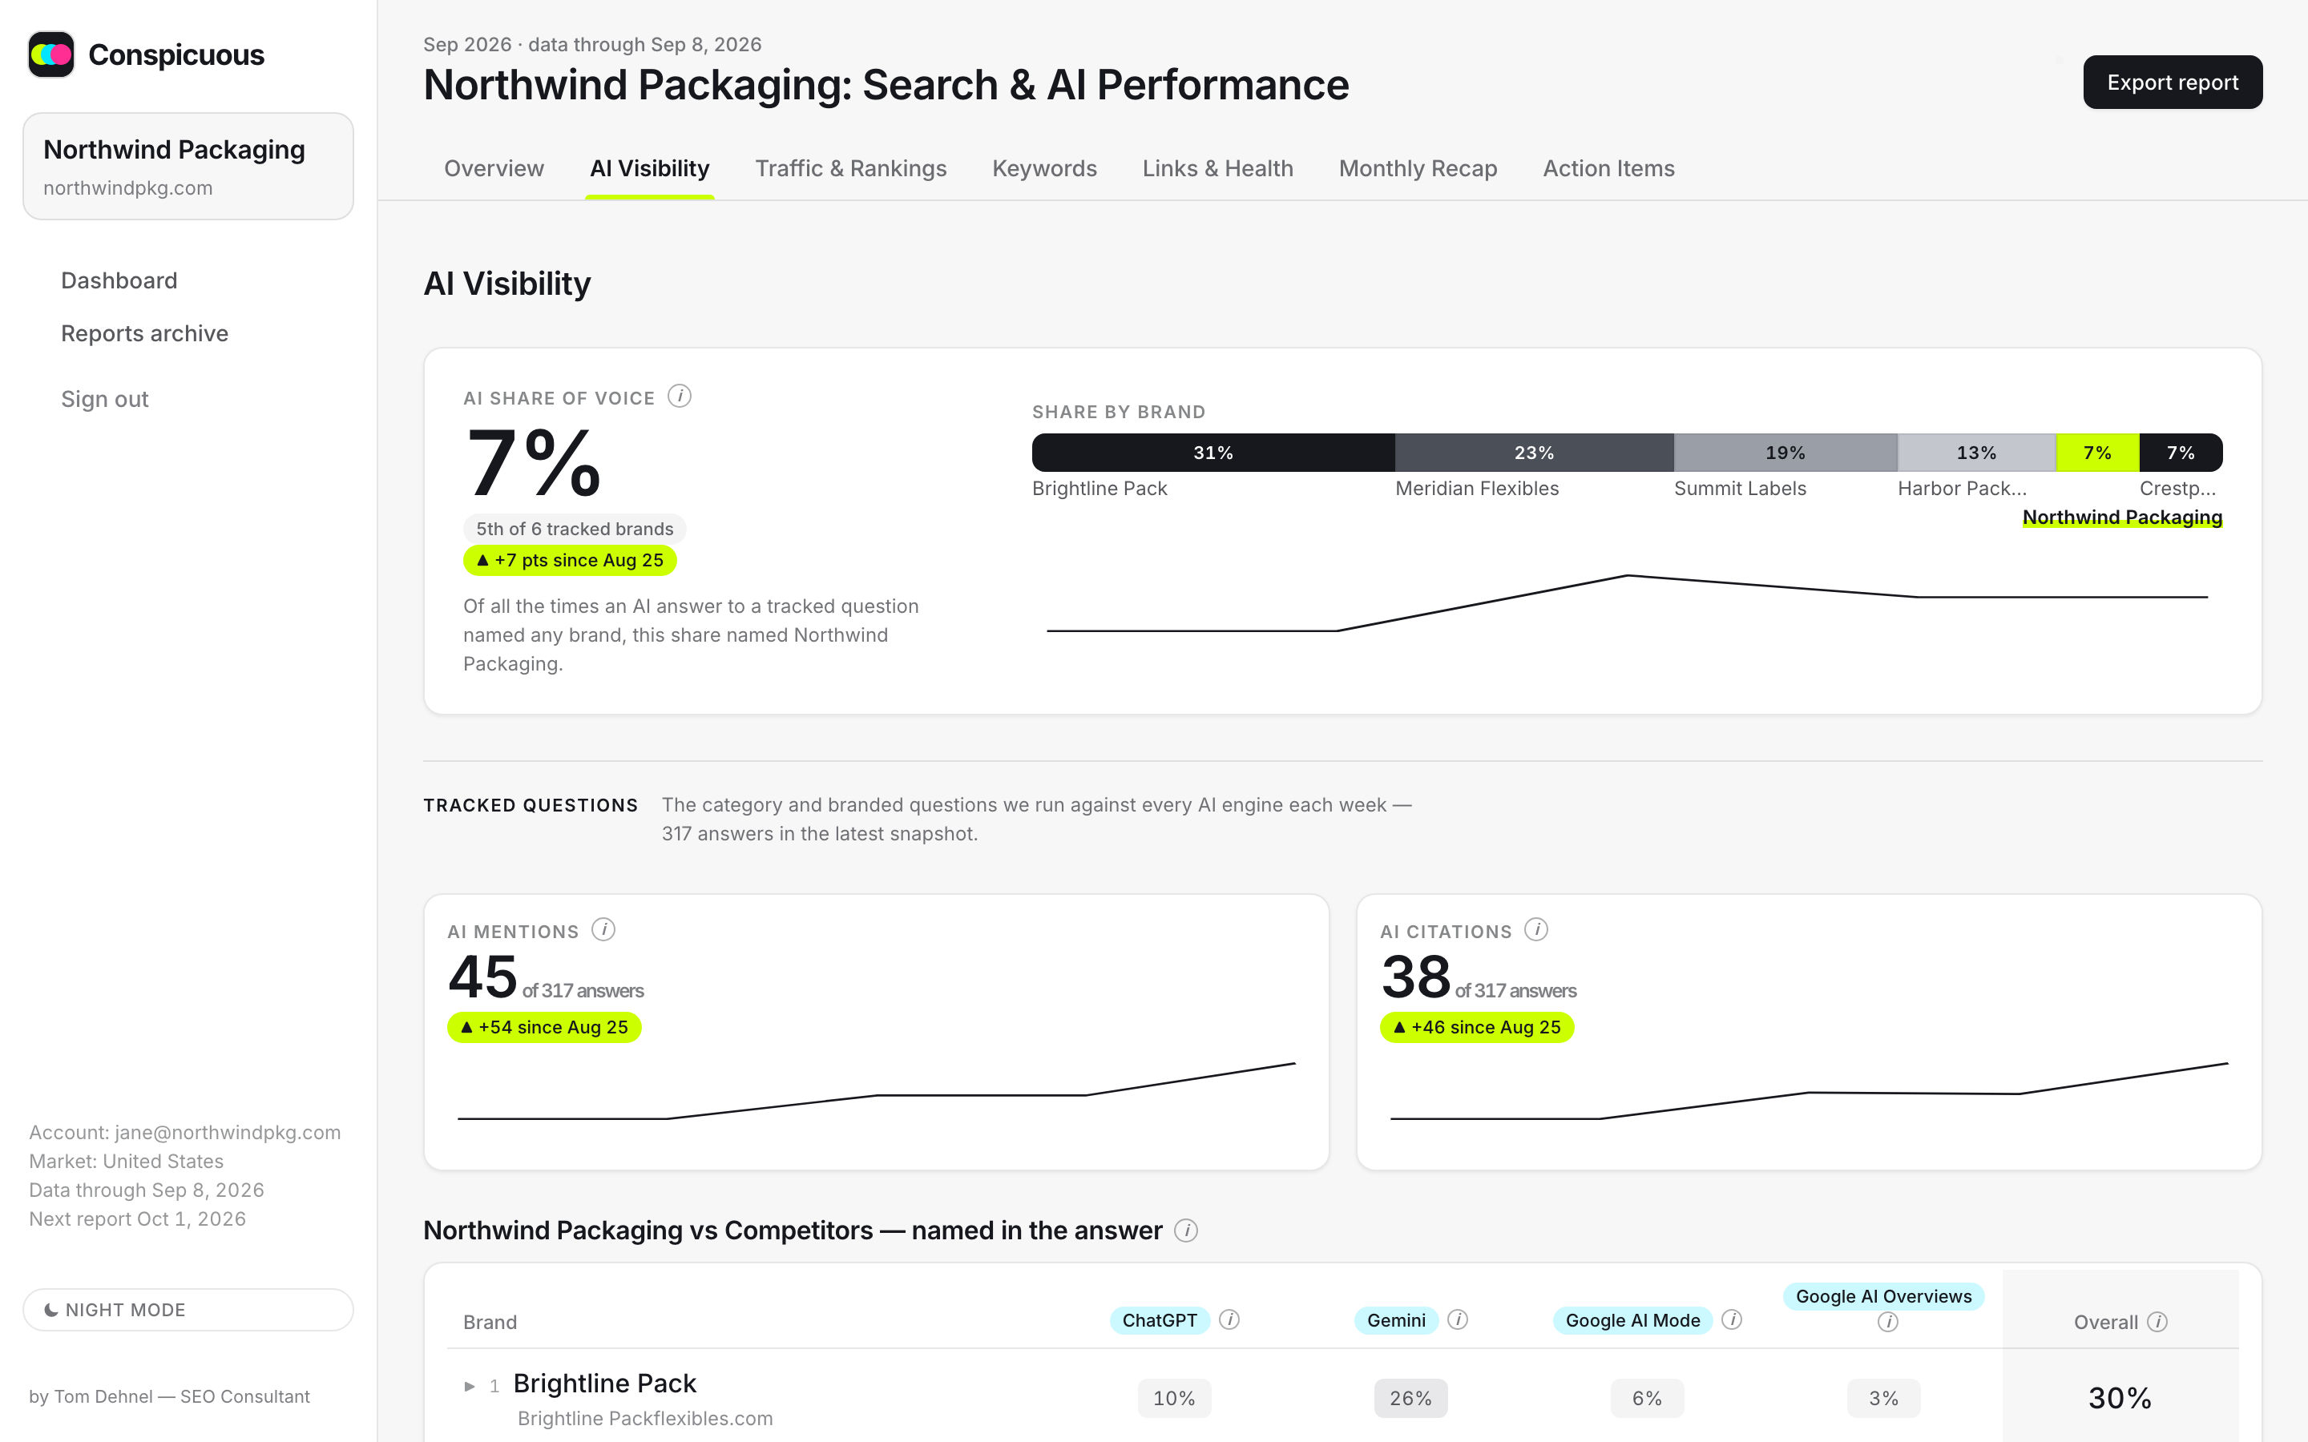Open Google AI Overviews column info icon
Image resolution: width=2308 pixels, height=1442 pixels.
coord(1887,1322)
